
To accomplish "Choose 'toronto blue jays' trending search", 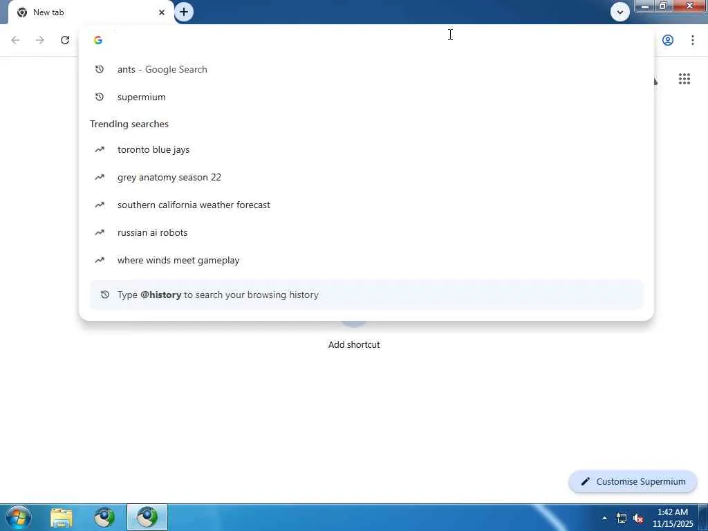I will point(366,150).
